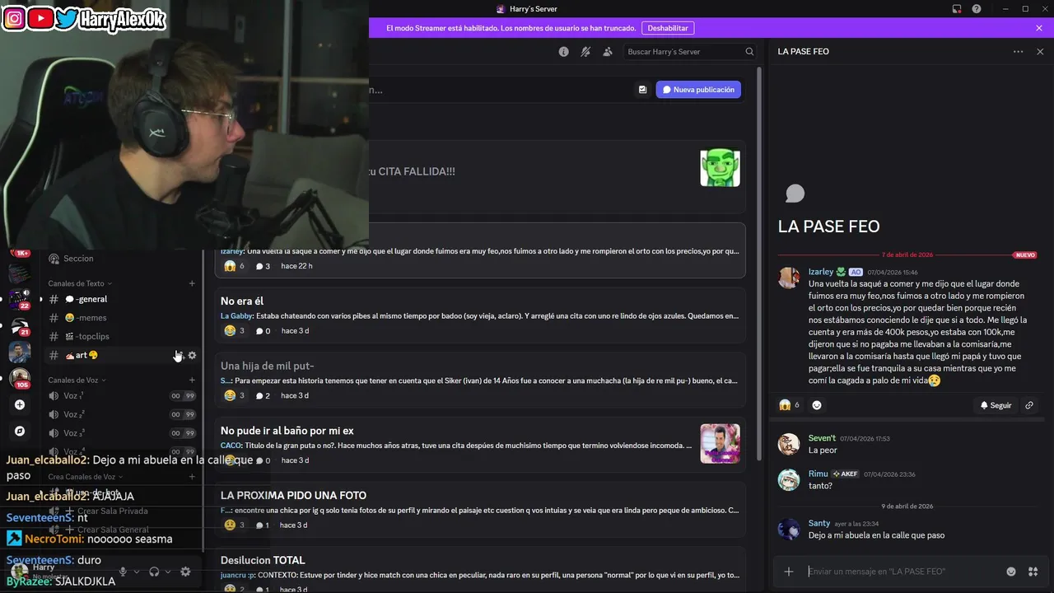Add a channel to Canales de Voz
Screen dimensions: 1054x593
tap(192, 380)
